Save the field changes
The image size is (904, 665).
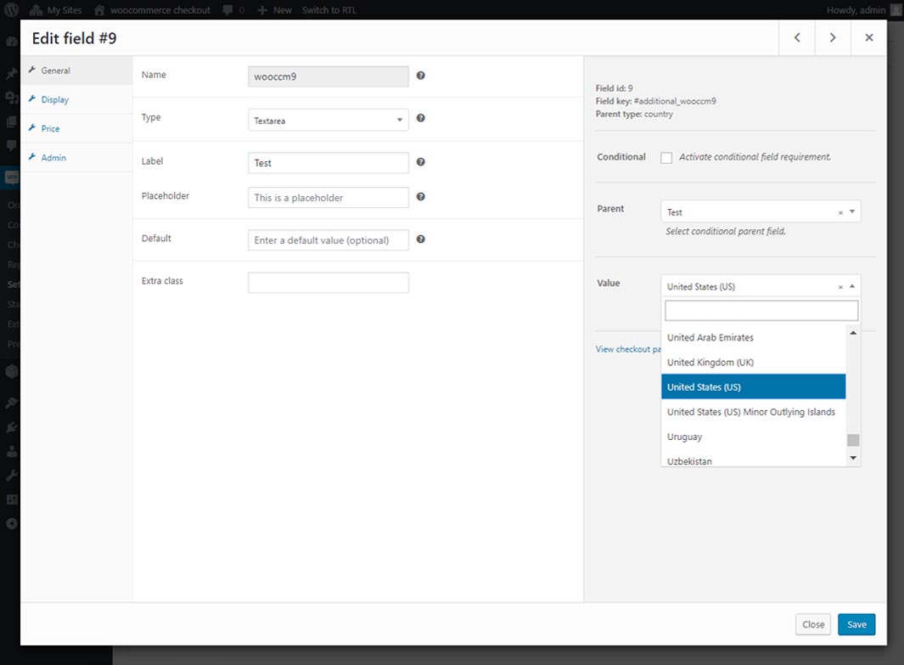[856, 624]
